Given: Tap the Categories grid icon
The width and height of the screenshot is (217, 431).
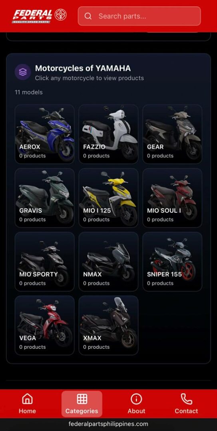Looking at the screenshot, I should pos(82,399).
